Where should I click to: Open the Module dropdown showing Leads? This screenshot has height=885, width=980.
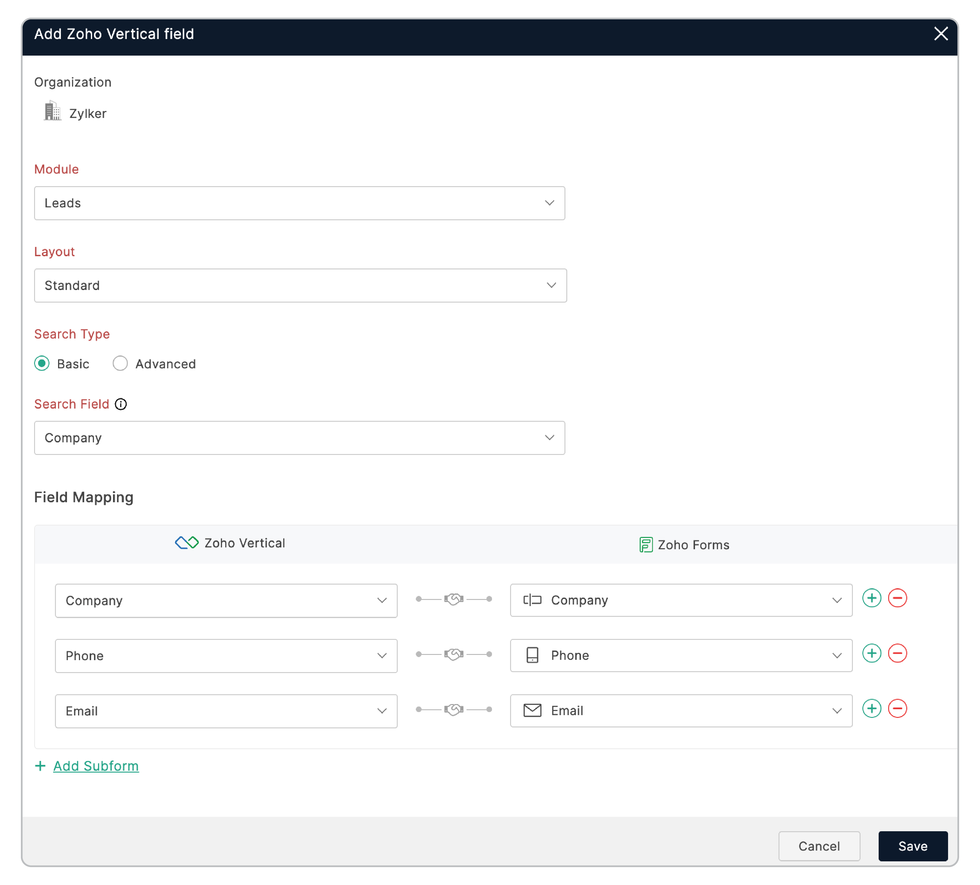click(299, 203)
